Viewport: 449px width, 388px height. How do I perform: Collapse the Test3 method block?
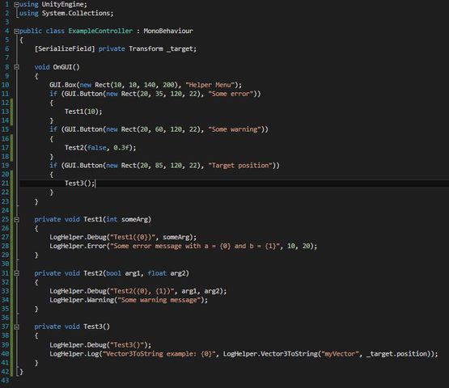17,327
